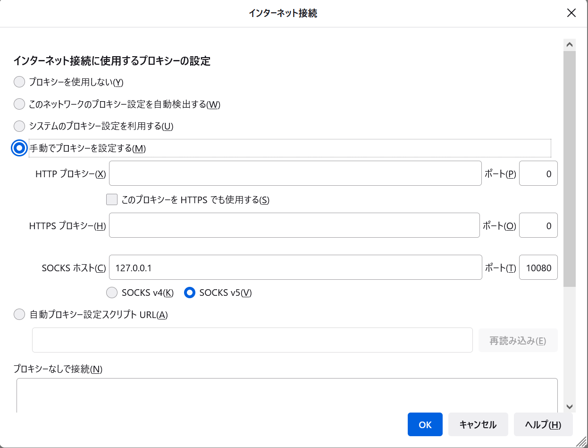Select プロキシーを使用しない radio option
The width and height of the screenshot is (588, 448).
(x=19, y=82)
